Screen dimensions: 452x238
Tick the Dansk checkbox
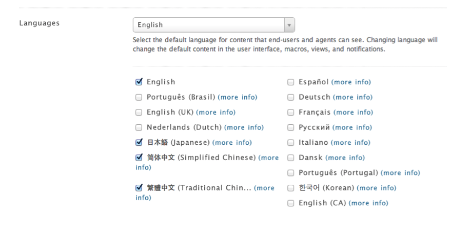coord(290,158)
